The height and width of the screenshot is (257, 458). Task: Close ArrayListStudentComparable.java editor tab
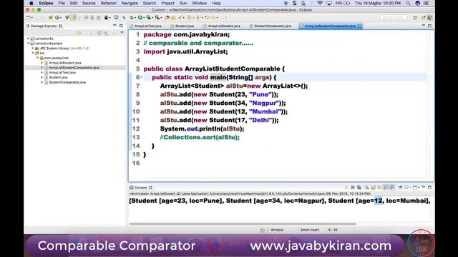point(359,26)
